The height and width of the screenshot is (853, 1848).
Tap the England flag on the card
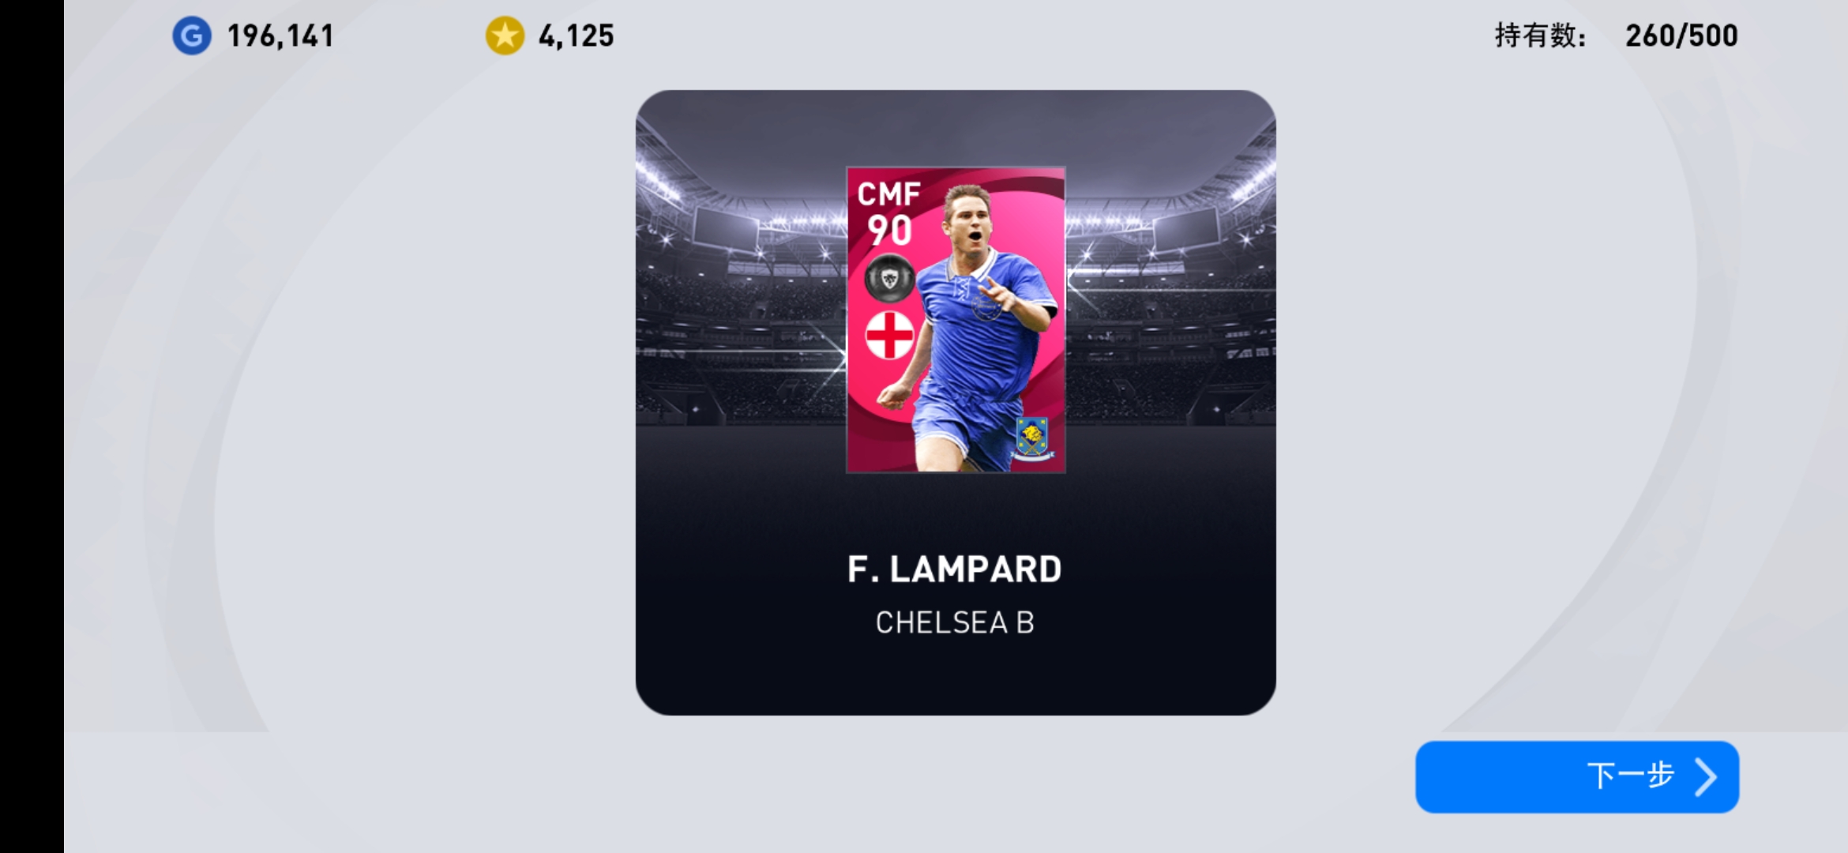pos(890,335)
